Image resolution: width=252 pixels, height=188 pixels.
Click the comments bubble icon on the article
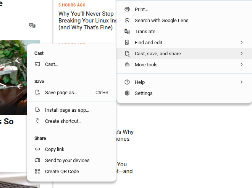click(32, 26)
